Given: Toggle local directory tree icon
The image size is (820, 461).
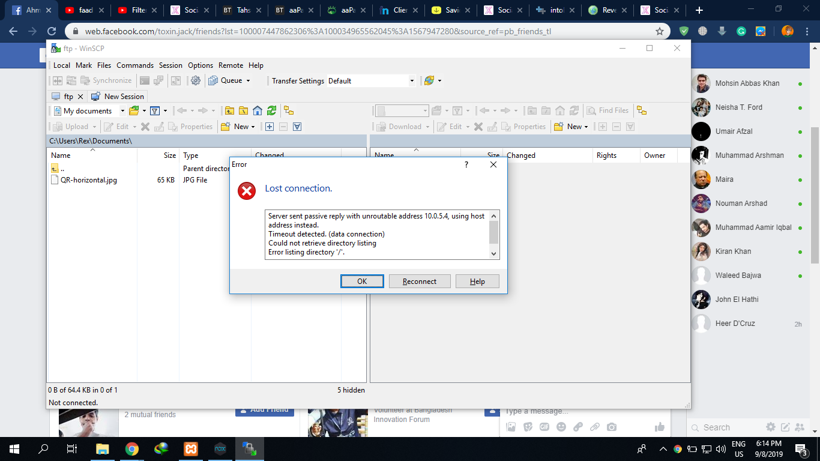Looking at the screenshot, I should (x=289, y=110).
